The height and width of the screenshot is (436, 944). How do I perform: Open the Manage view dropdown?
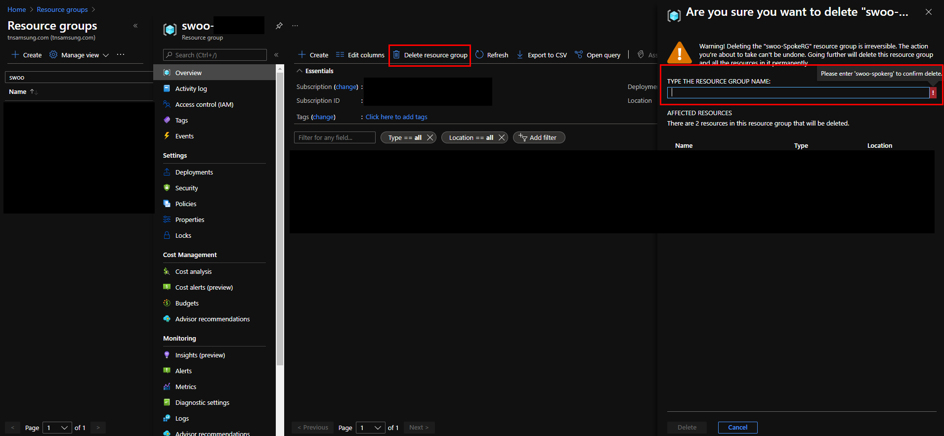[79, 55]
